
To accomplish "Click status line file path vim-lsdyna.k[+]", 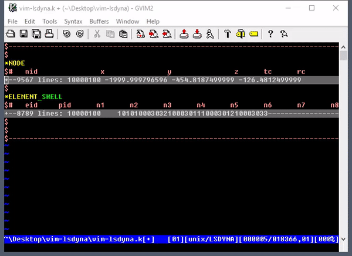I will point(80,239).
